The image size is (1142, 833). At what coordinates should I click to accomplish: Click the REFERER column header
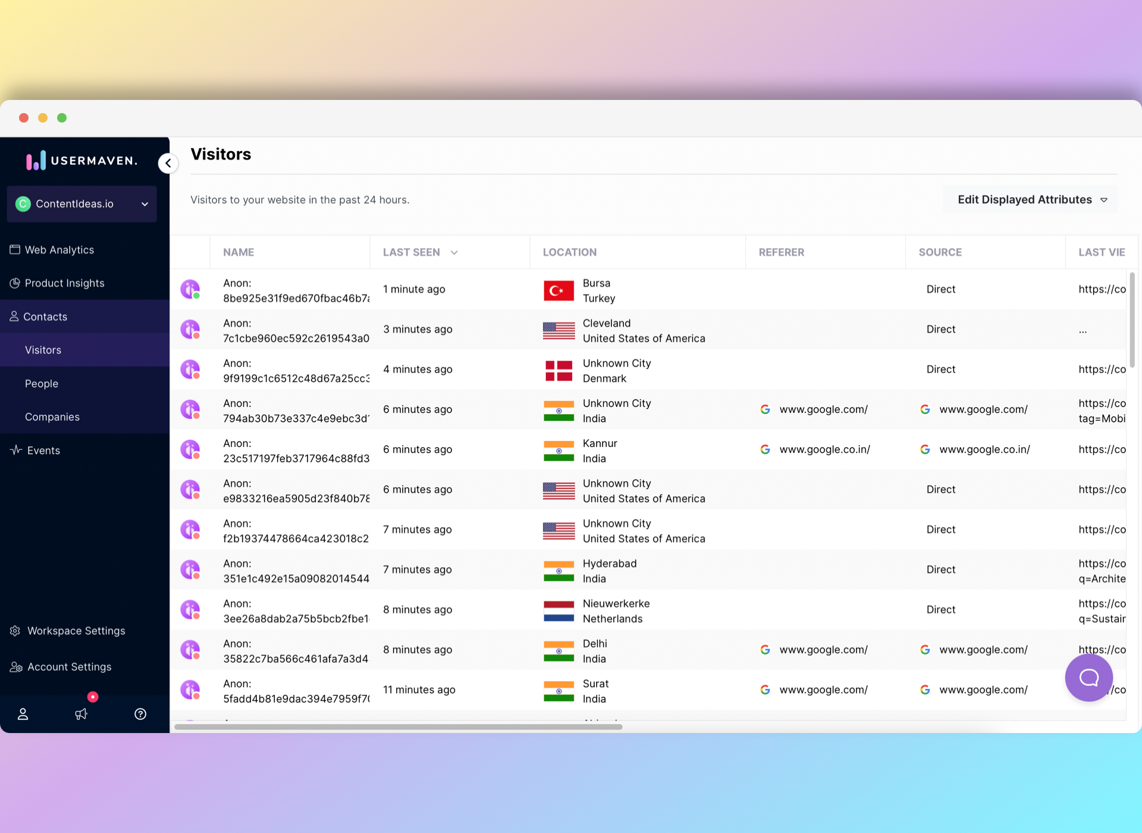click(x=782, y=252)
